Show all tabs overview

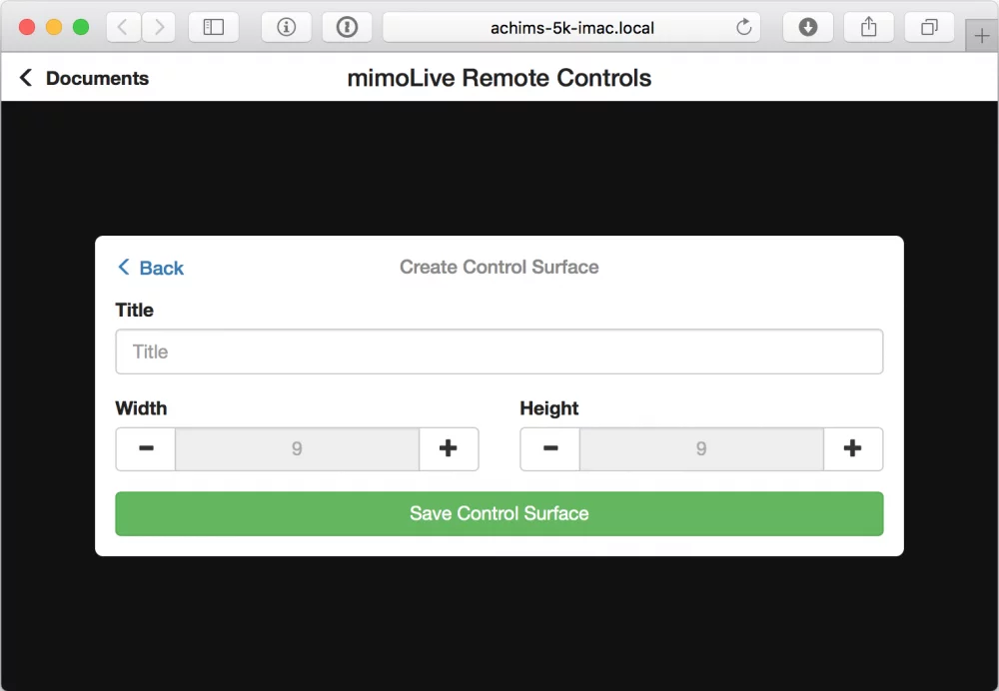pyautogui.click(x=929, y=27)
